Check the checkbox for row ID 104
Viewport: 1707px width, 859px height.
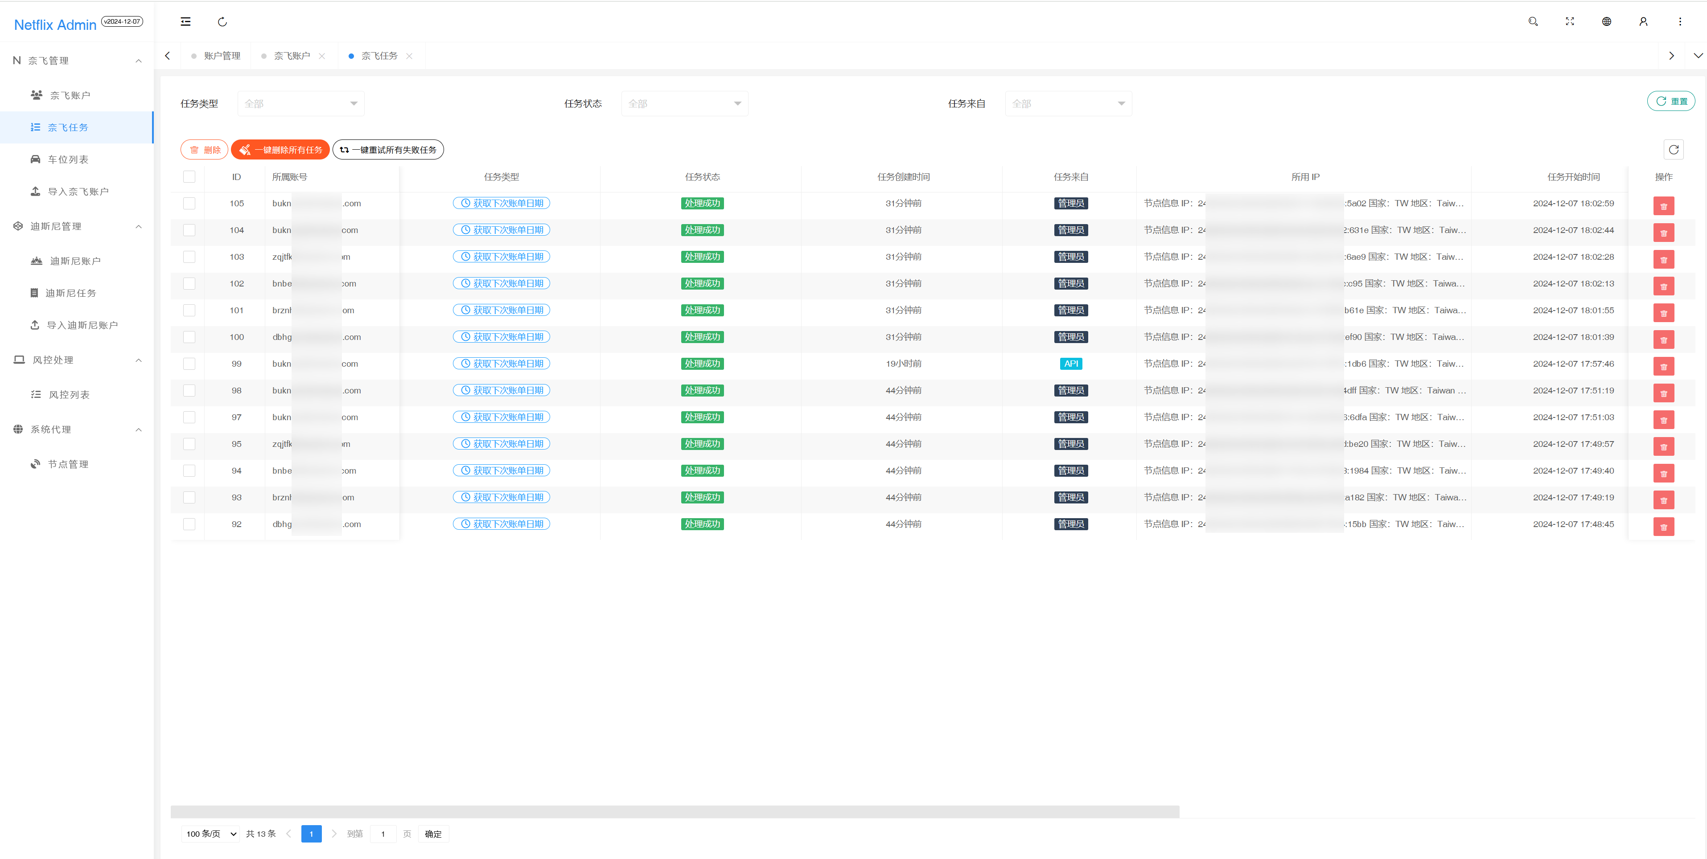(x=189, y=230)
